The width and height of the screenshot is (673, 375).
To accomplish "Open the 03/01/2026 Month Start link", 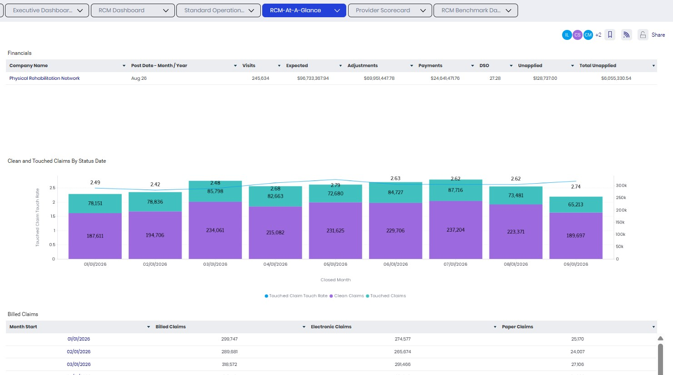I will coord(79,365).
